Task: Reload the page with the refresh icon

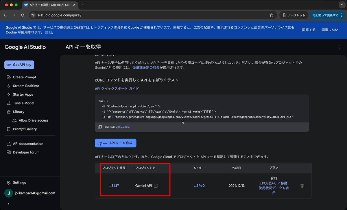Action: pyautogui.click(x=23, y=15)
